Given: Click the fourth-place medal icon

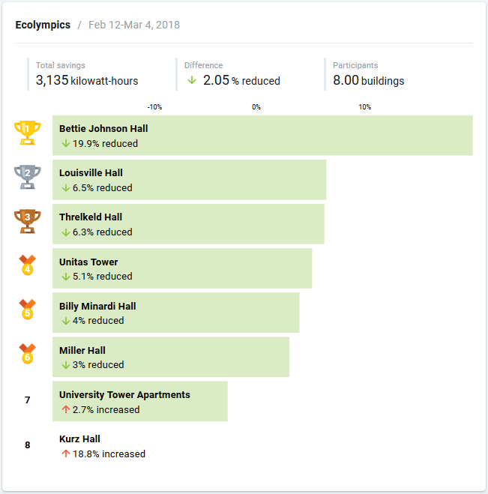Looking at the screenshot, I should pyautogui.click(x=28, y=265).
